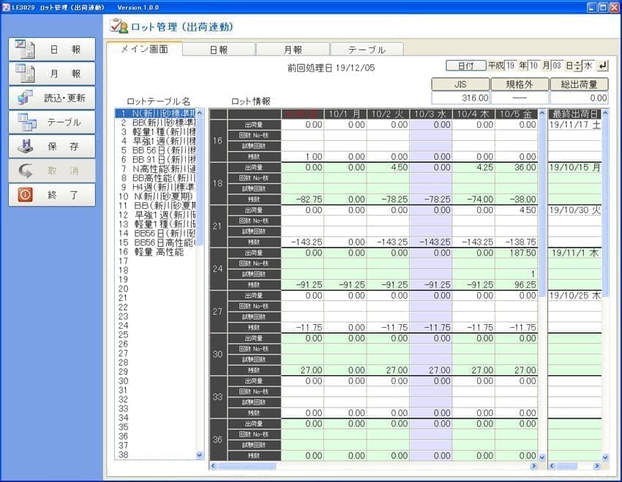Image resolution: width=622 pixels, height=482 pixels.
Task: Click the 月報 monthly report icon in sidebar
Action: tap(26, 73)
